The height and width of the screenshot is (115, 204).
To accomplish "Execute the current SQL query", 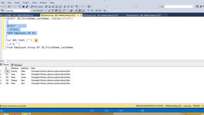I will tap(38, 11).
